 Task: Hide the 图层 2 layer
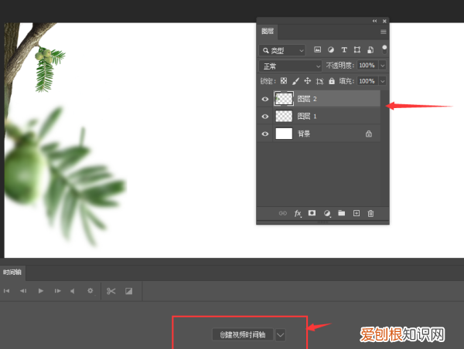tap(264, 99)
